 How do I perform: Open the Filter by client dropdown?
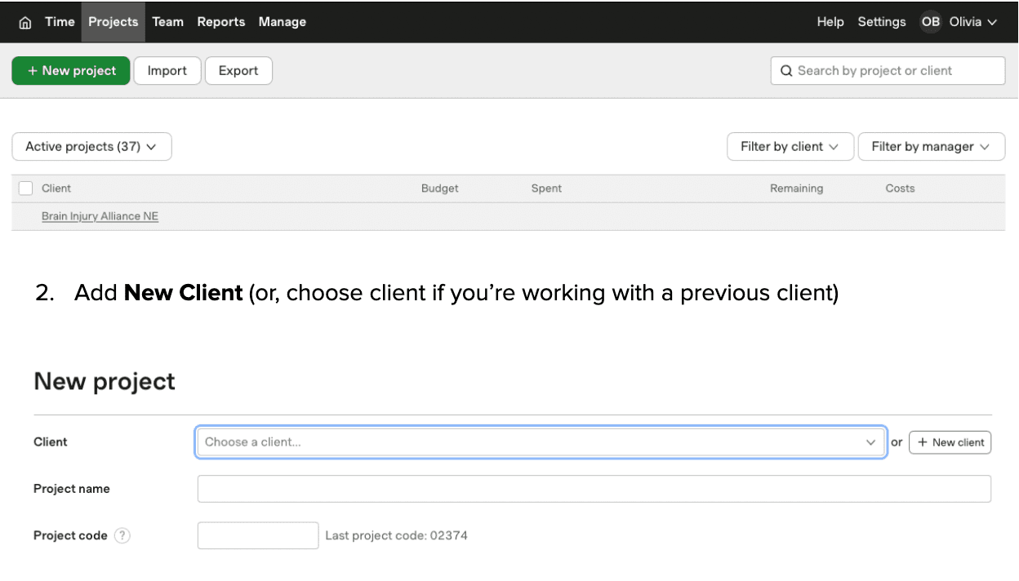(x=790, y=147)
